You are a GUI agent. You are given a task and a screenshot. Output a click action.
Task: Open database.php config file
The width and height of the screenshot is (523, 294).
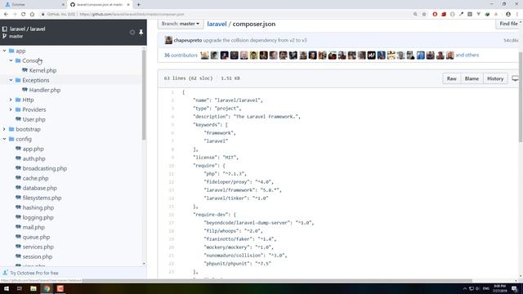click(40, 188)
